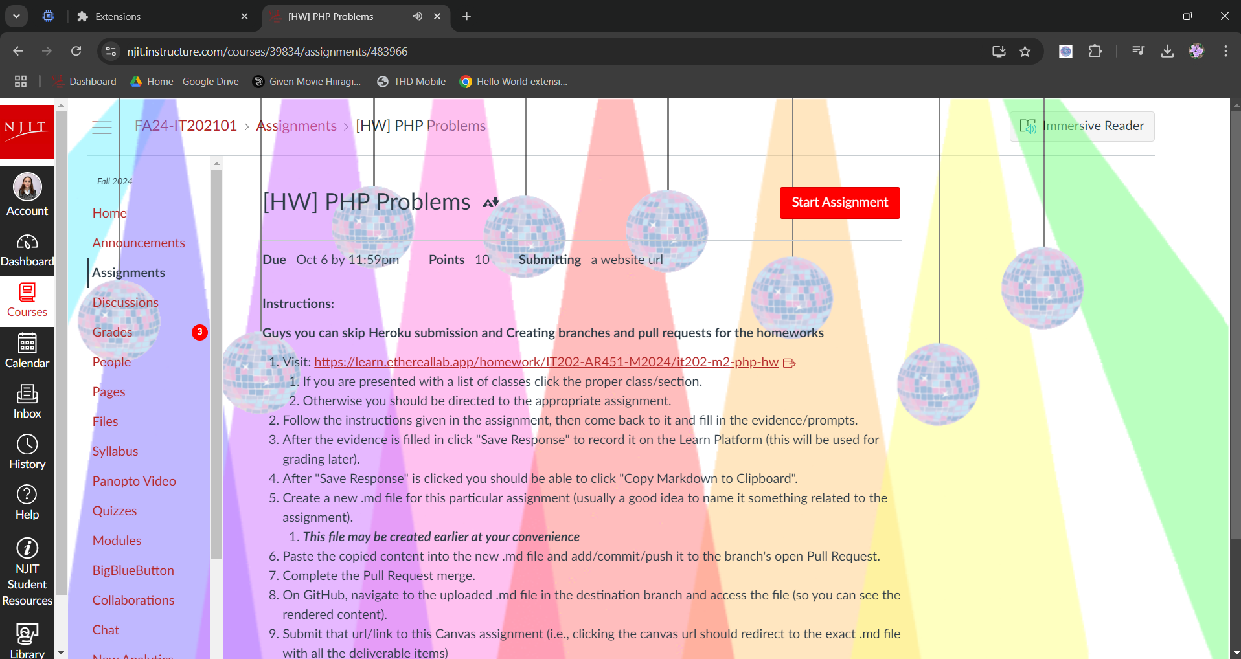Open BigBlueButton in course menu
The height and width of the screenshot is (659, 1241).
click(x=133, y=570)
